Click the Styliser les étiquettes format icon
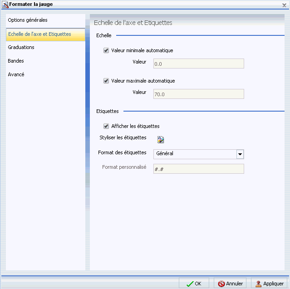This screenshot has height=289, width=290. [x=161, y=140]
